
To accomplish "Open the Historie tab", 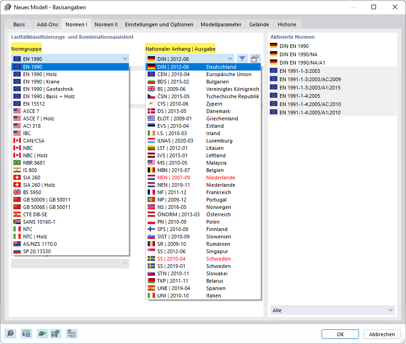I will coord(287,24).
